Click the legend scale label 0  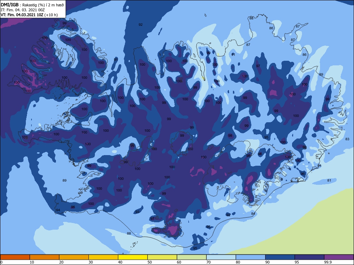pos(1,262)
